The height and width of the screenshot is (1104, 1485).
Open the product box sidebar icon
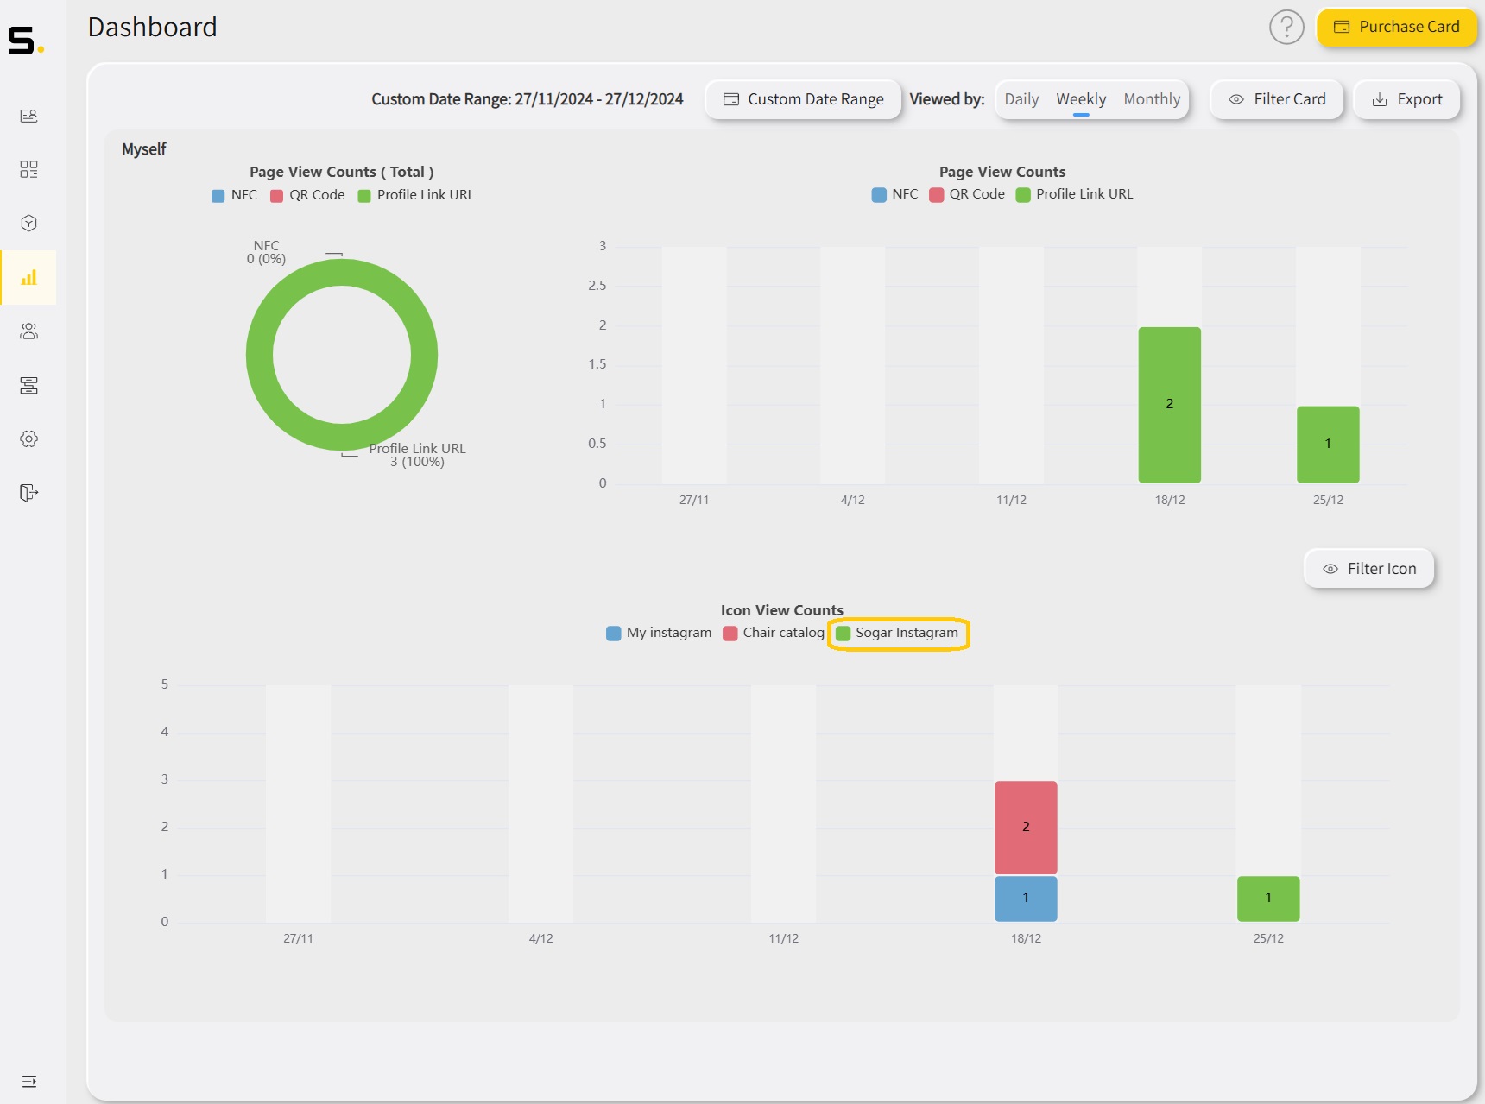coord(28,224)
